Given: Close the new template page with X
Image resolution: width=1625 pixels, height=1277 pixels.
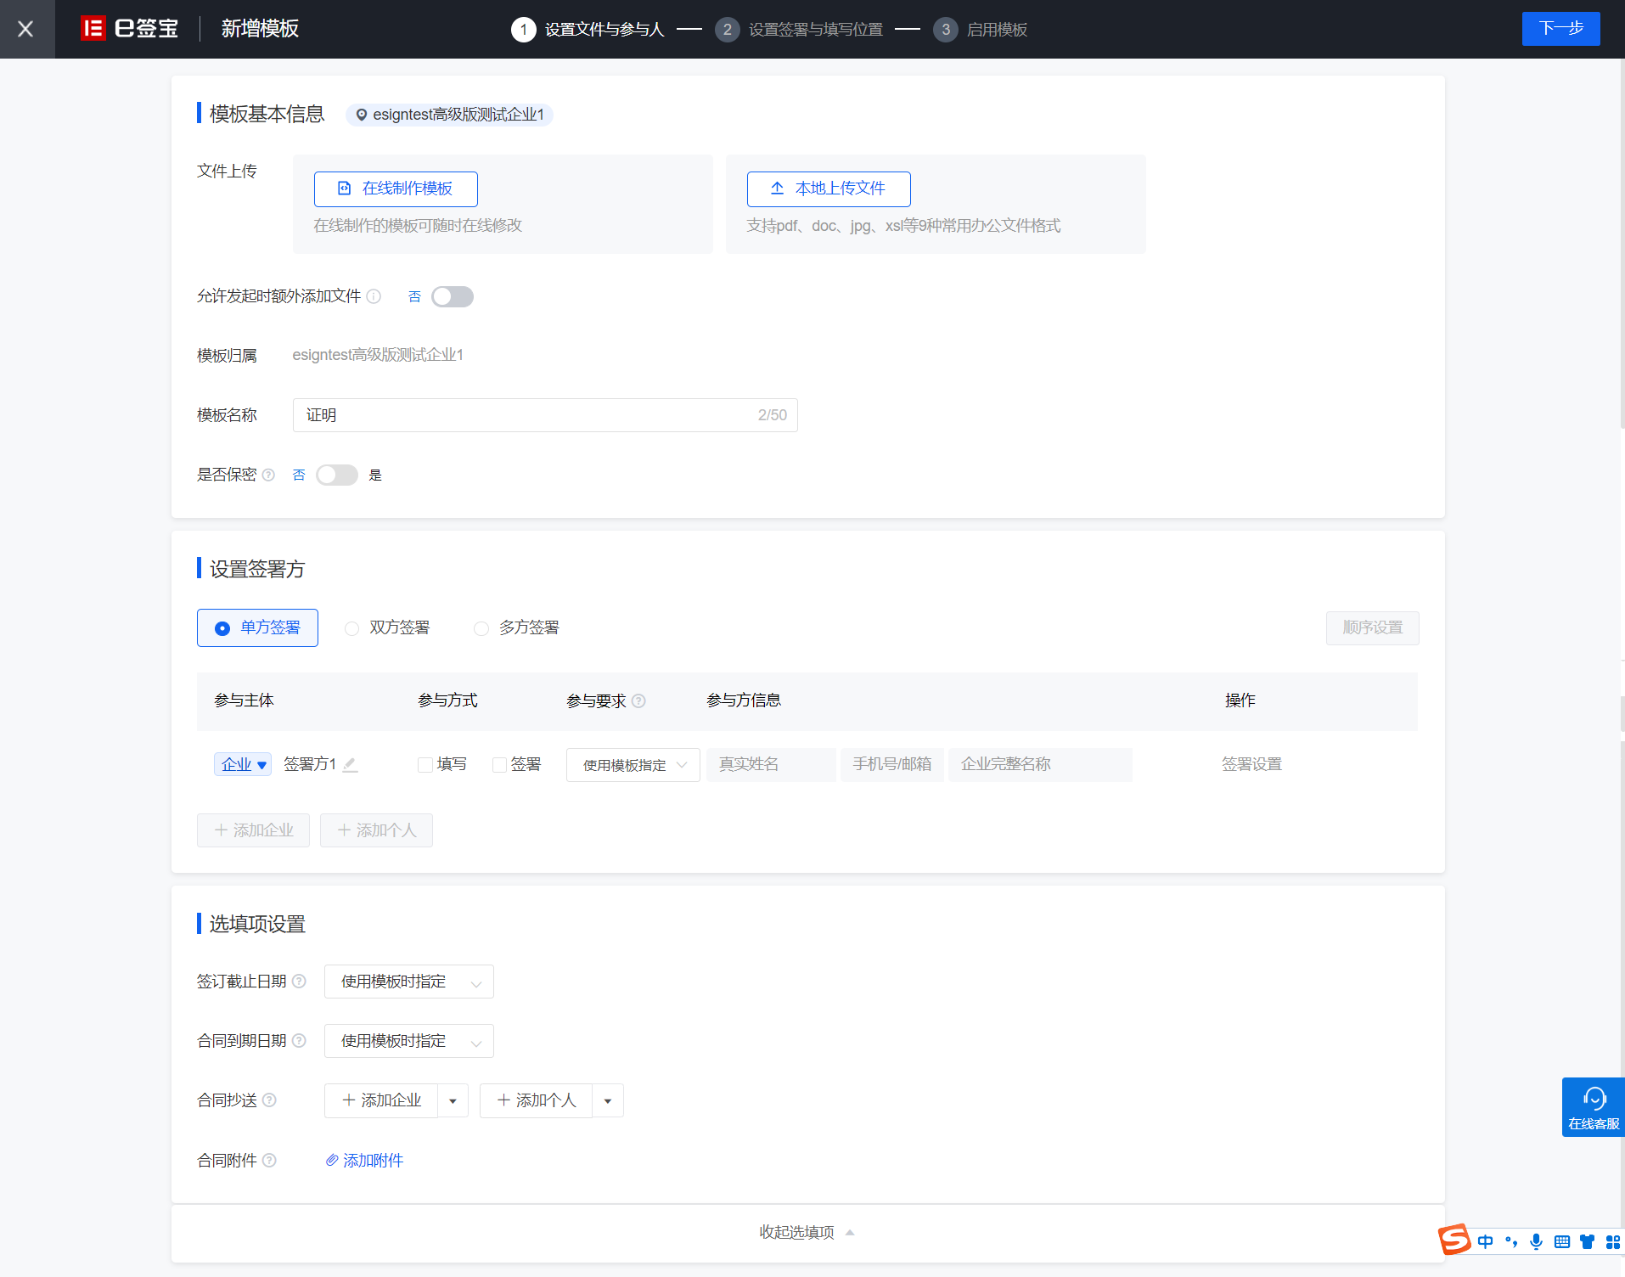Looking at the screenshot, I should [x=26, y=29].
